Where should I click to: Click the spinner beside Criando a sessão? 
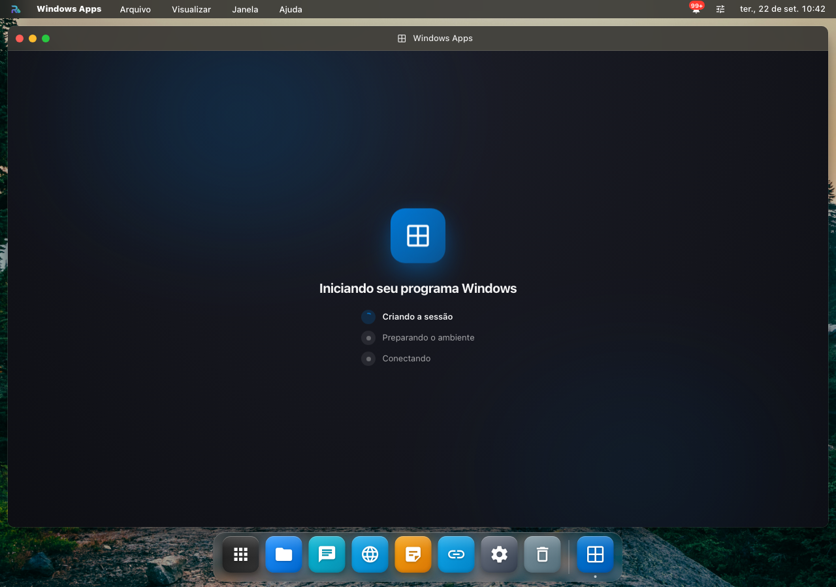(368, 317)
